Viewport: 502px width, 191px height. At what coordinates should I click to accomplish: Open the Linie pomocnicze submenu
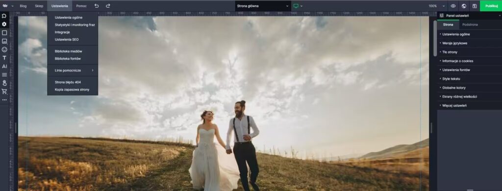[73, 70]
